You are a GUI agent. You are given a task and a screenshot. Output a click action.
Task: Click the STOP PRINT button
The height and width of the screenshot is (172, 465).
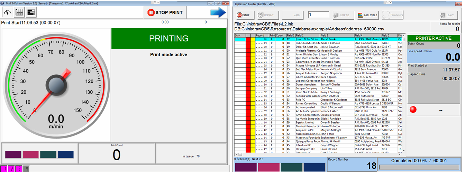[x=165, y=13]
